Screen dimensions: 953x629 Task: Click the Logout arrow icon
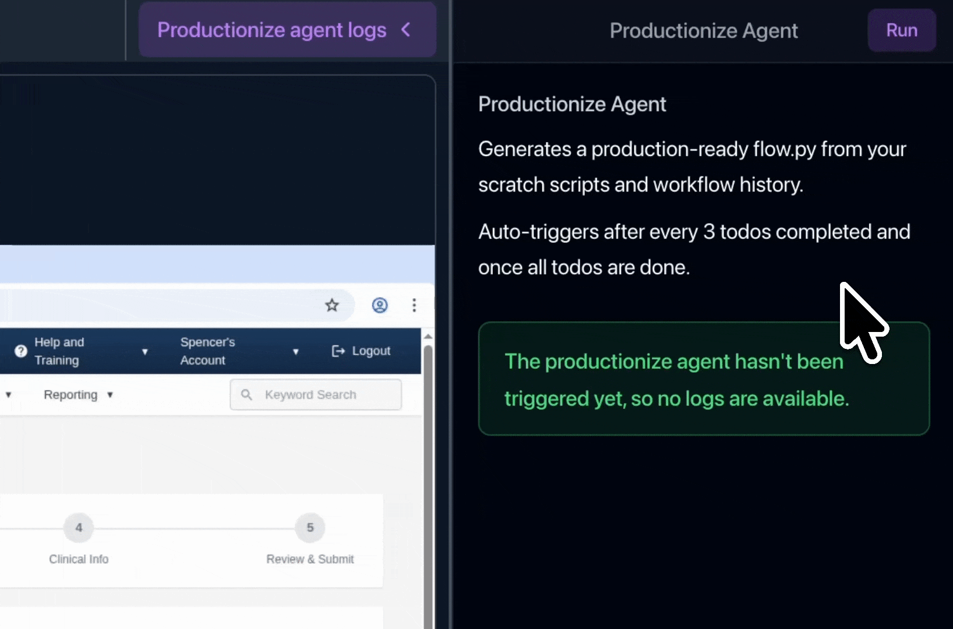coord(338,351)
